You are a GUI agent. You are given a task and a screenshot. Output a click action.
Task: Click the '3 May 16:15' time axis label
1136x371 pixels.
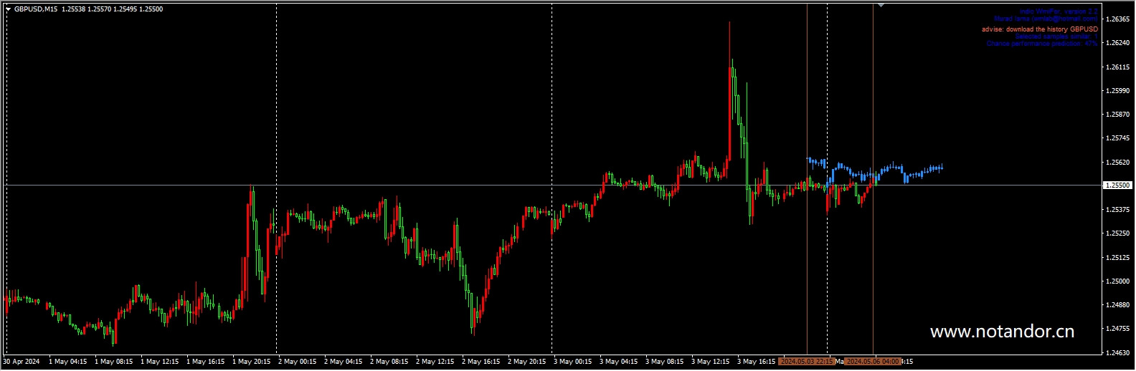(756, 362)
